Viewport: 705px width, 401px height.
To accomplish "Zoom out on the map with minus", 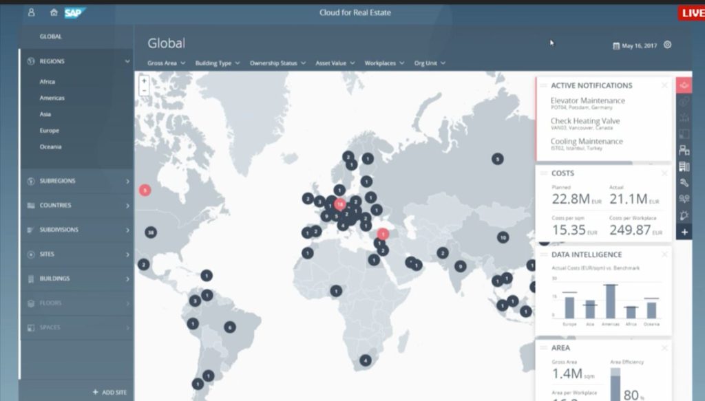I will click(x=144, y=90).
